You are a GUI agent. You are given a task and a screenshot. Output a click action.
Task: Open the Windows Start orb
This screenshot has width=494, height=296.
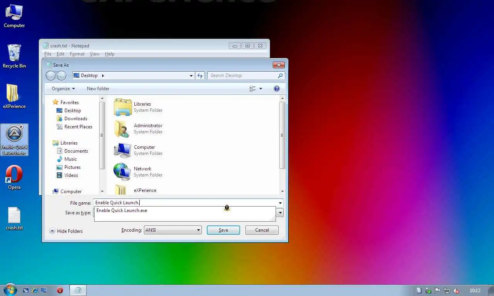(10, 290)
